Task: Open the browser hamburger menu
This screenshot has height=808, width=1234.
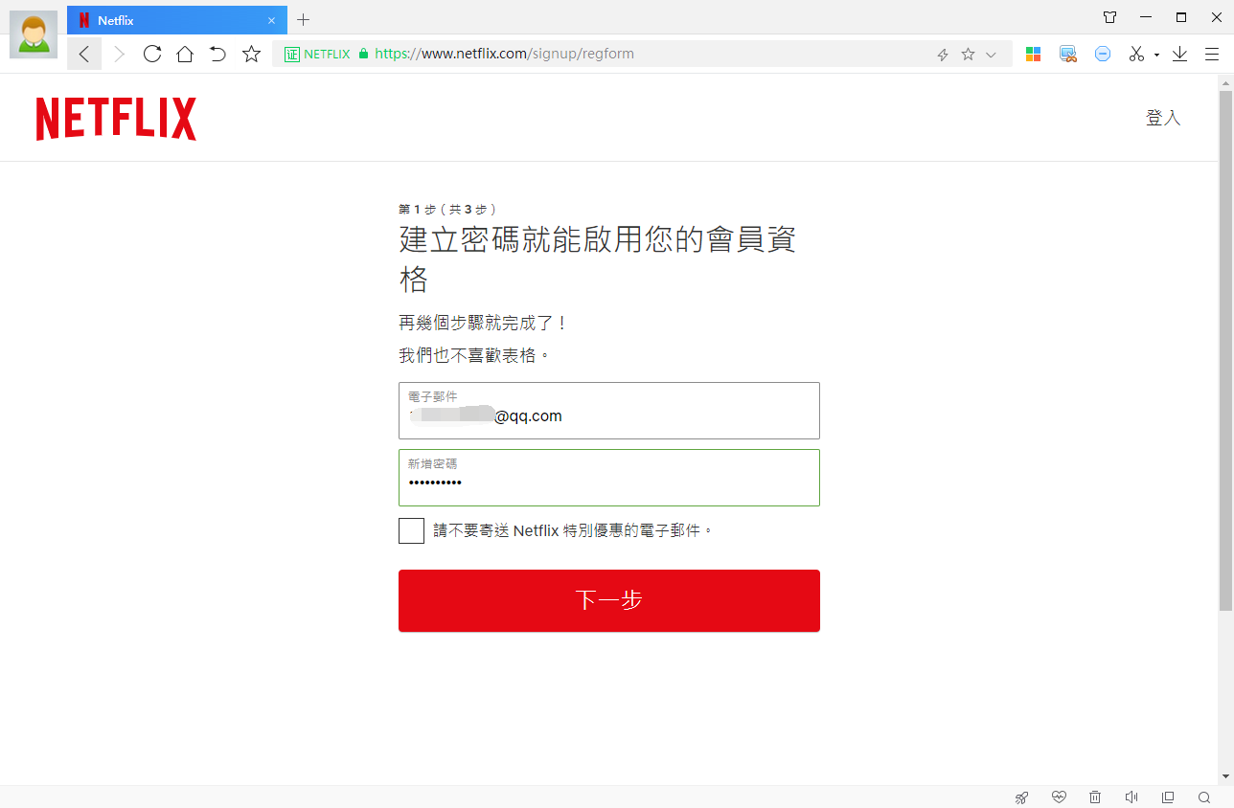Action: 1212,55
